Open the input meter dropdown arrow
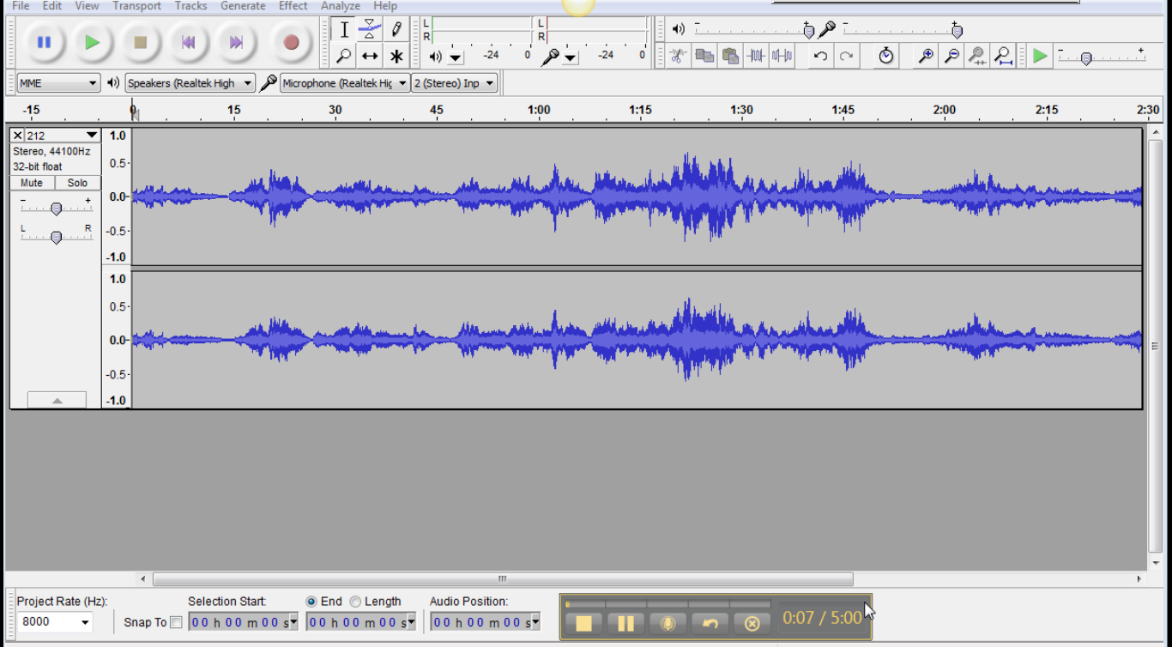This screenshot has width=1172, height=647. tap(571, 57)
